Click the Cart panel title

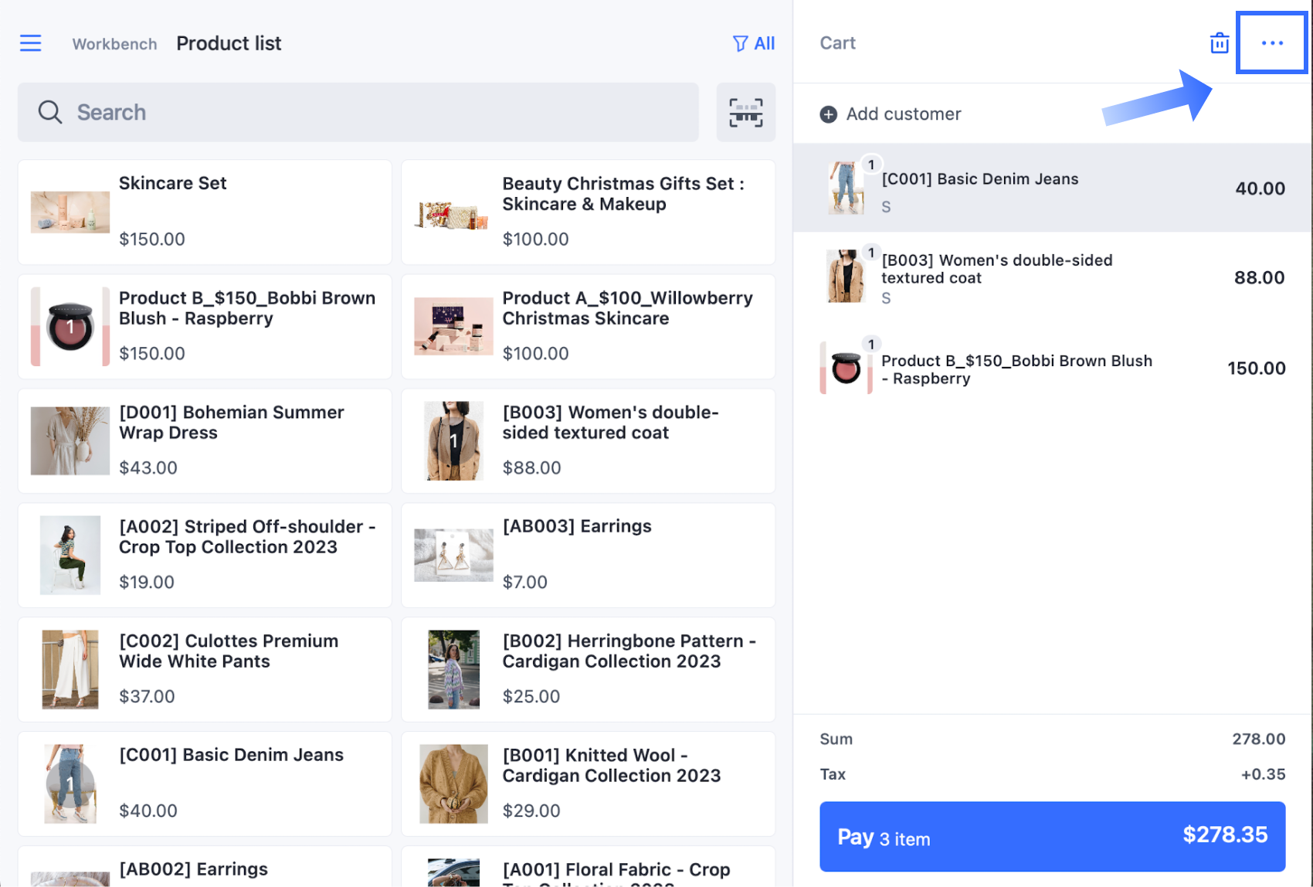click(838, 43)
